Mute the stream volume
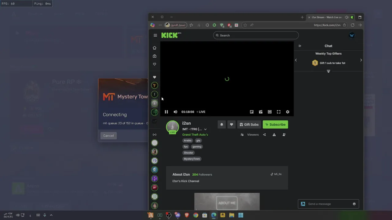The width and height of the screenshot is (392, 220). pyautogui.click(x=175, y=112)
